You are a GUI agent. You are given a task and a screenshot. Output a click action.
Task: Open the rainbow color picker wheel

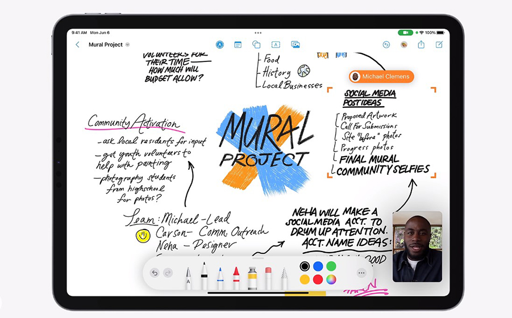click(331, 279)
